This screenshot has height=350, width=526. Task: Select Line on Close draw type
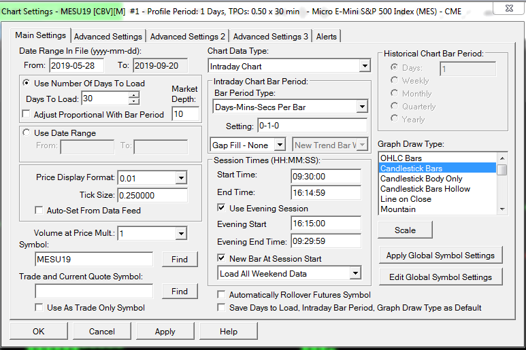pos(438,199)
